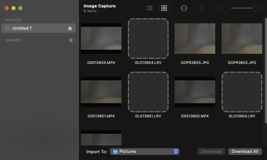Switch to icon grid view
The height and width of the screenshot is (160, 267).
[x=164, y=8]
